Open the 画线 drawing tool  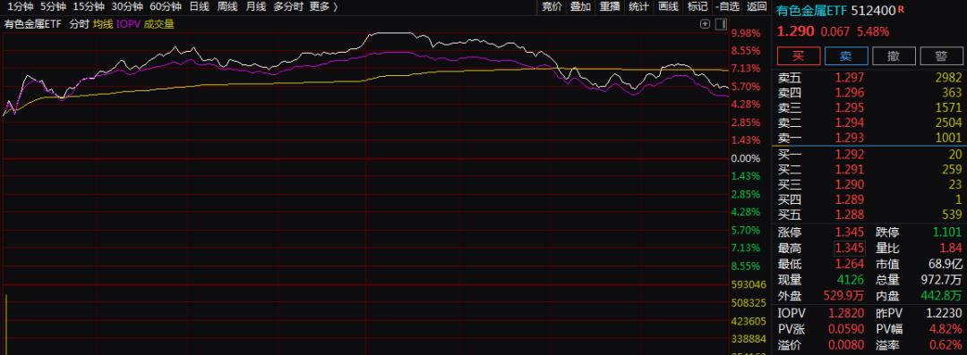[x=668, y=7]
